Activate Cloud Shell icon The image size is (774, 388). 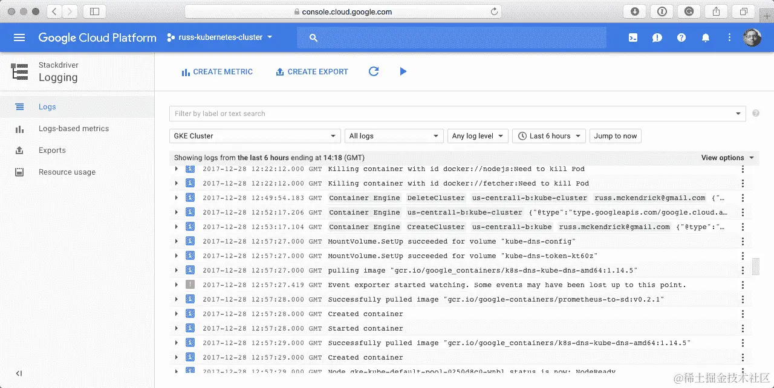pyautogui.click(x=633, y=37)
